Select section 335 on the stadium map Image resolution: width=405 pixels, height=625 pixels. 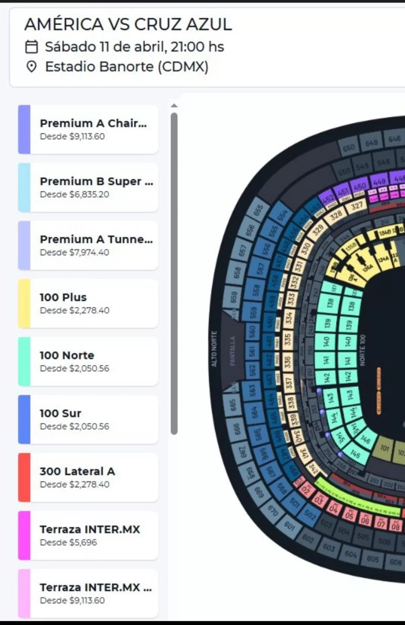[x=287, y=339]
